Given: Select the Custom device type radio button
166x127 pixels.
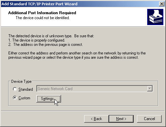Looking at the screenshot, I should pyautogui.click(x=15, y=98).
